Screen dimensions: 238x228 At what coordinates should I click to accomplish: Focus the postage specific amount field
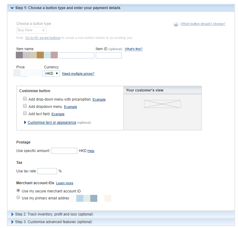tap(64, 151)
